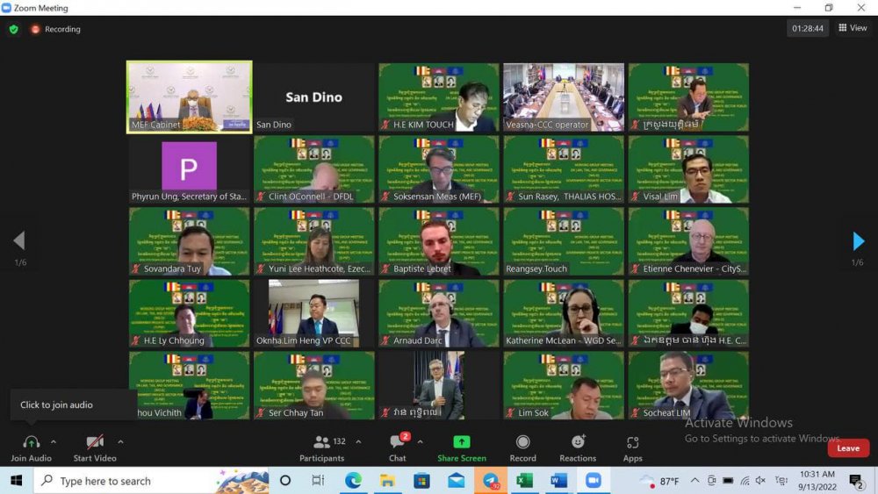Expand the participants options caret
The width and height of the screenshot is (878, 494).
coord(358,442)
